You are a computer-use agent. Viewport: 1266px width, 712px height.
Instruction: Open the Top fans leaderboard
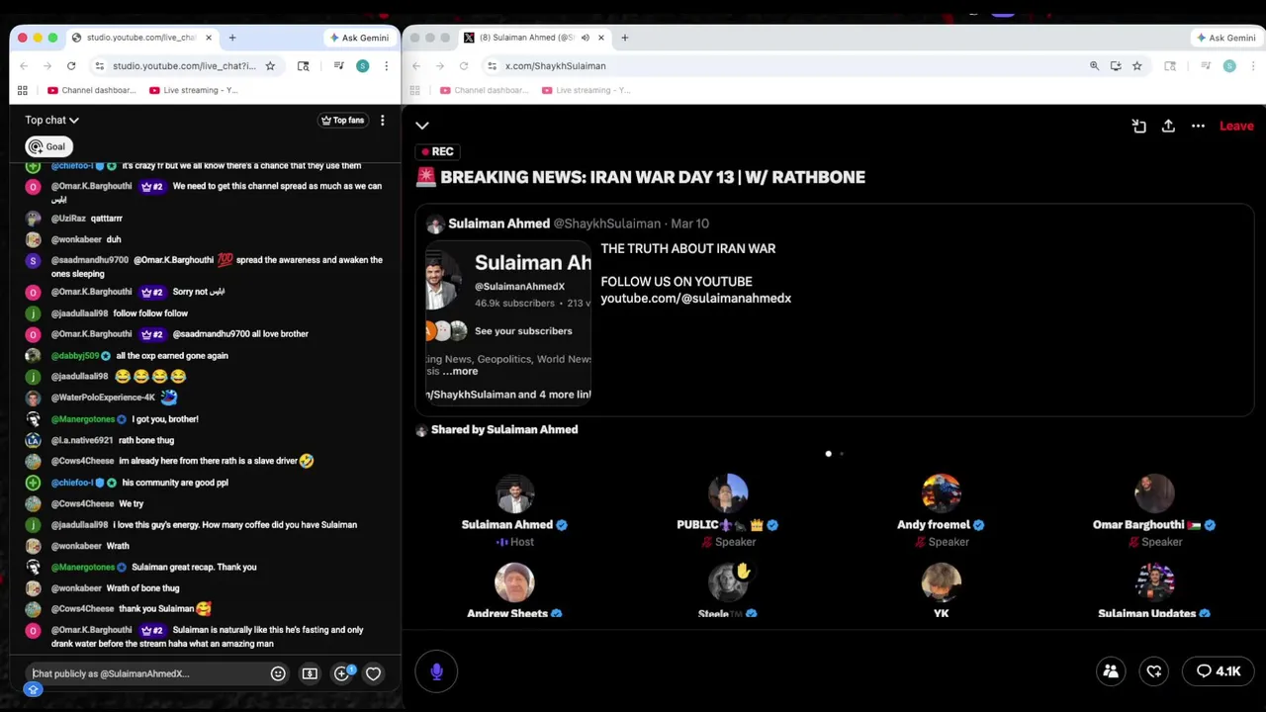(343, 120)
